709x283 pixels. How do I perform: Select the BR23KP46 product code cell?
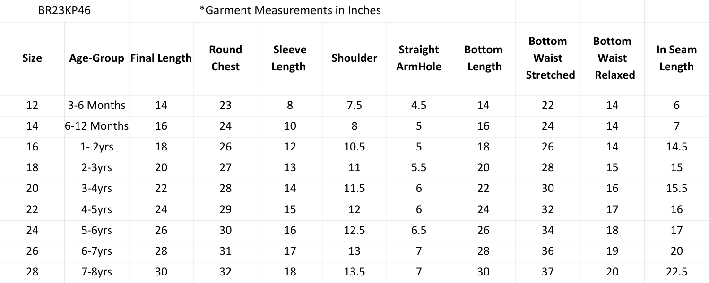coord(64,10)
